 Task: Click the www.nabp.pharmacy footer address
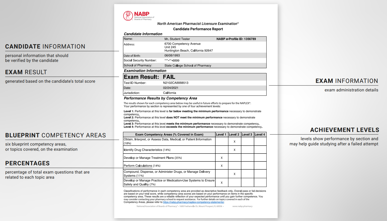[242, 206]
